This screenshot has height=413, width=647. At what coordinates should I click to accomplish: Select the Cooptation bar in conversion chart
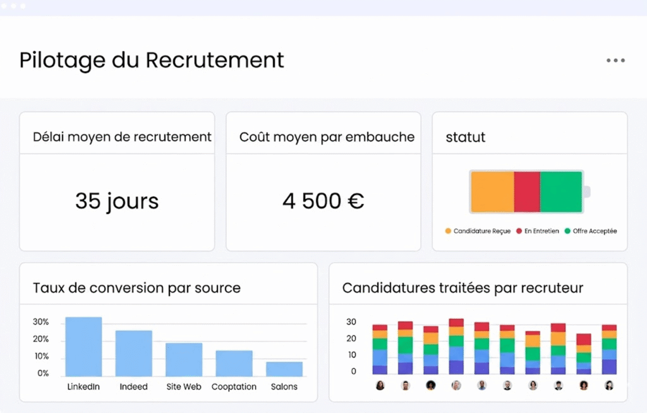coord(234,363)
